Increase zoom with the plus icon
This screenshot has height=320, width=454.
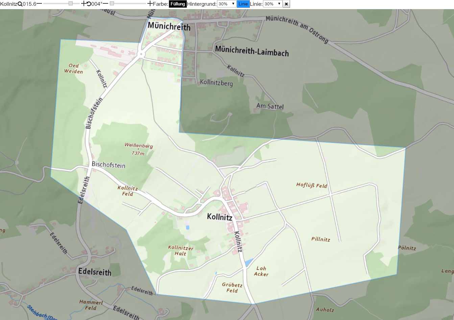pyautogui.click(x=84, y=4)
